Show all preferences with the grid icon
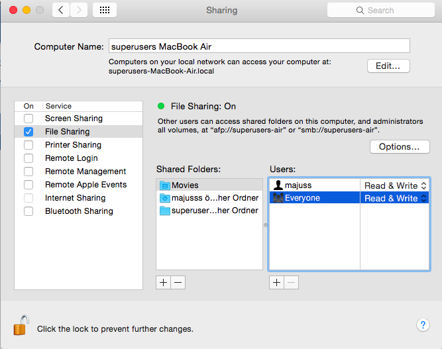This screenshot has width=442, height=349. point(105,10)
